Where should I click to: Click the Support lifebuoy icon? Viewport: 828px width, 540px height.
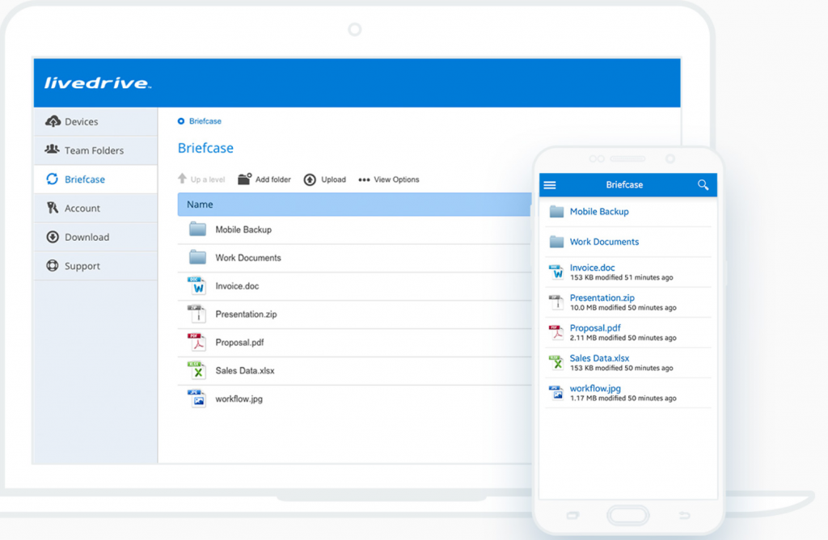(x=53, y=265)
